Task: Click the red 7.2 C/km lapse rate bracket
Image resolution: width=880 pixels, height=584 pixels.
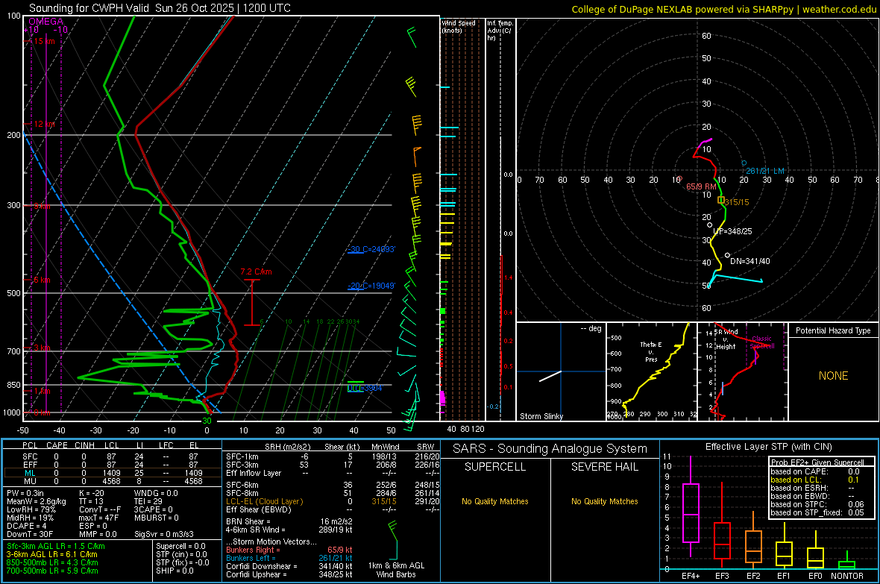Action: (x=252, y=302)
